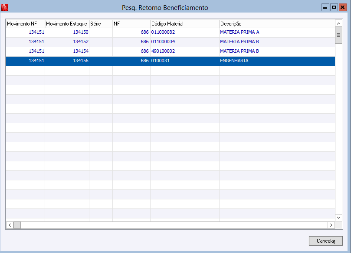This screenshot has width=351, height=253.
Task: Close the Pesq. Retorno Beneficiamento window
Action: tap(342, 7)
